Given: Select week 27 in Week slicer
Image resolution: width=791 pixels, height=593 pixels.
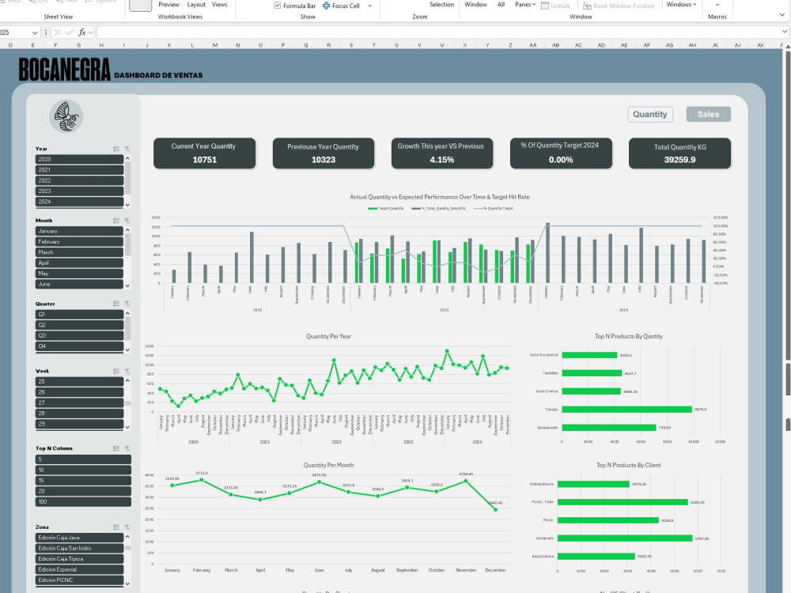Looking at the screenshot, I should click(80, 402).
